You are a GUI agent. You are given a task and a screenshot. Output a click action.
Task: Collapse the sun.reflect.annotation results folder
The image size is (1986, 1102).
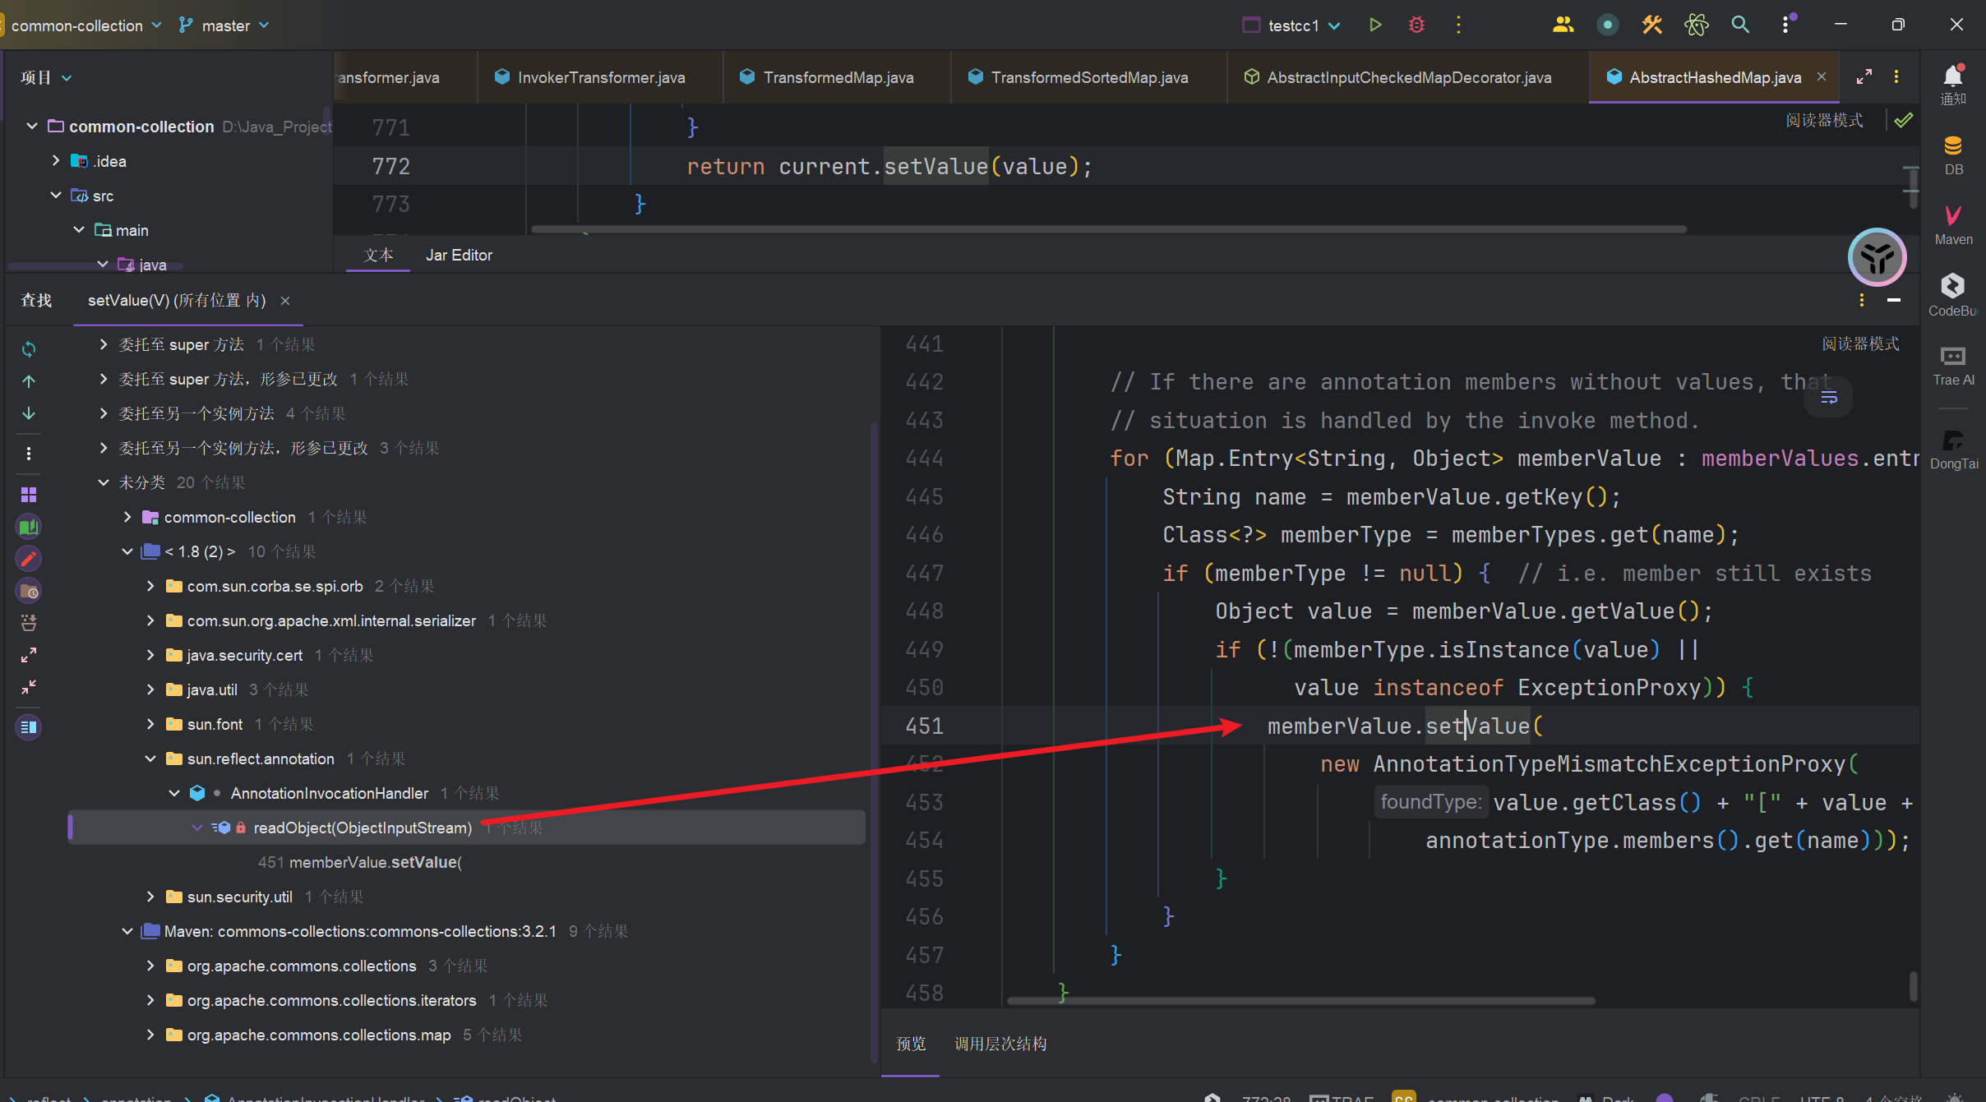pos(150,758)
